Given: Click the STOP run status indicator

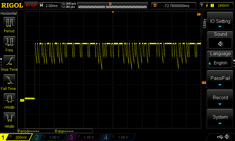Looking at the screenshot, I should [x=31, y=5].
